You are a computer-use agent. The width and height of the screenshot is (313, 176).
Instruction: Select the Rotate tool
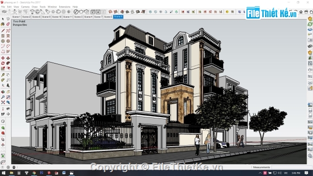pos(3,63)
